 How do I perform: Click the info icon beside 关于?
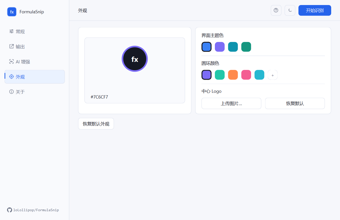pos(11,92)
